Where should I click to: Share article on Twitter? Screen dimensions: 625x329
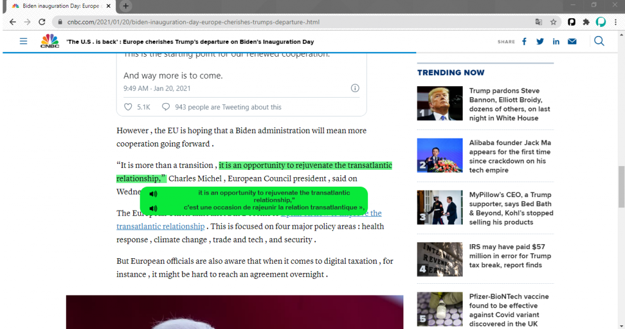tap(540, 42)
